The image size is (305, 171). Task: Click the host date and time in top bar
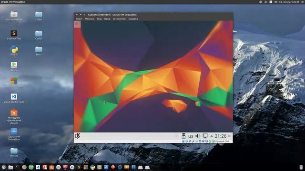[x=289, y=2]
